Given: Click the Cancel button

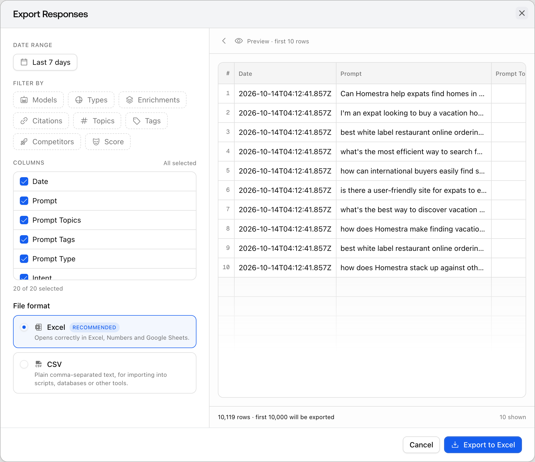Looking at the screenshot, I should pyautogui.click(x=421, y=445).
